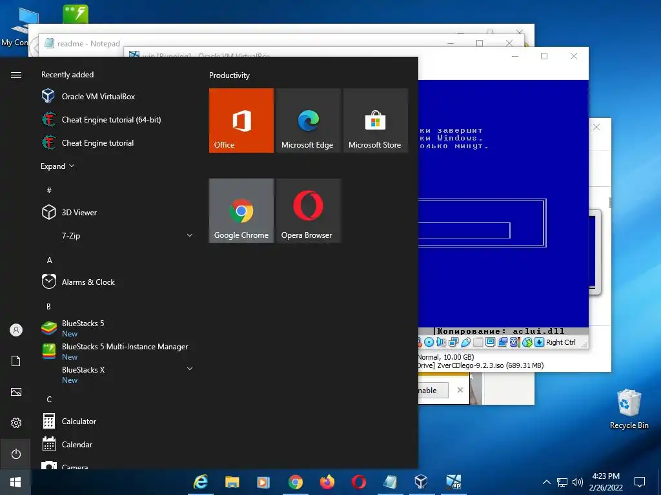Open the volume tray icon
Screen dimensions: 661x495
click(x=578, y=482)
